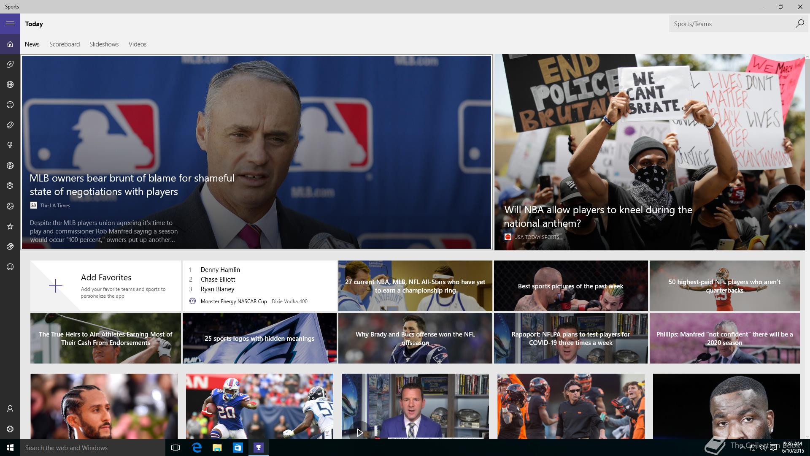Click Monster Energy NASCAR Cup label

pos(234,301)
